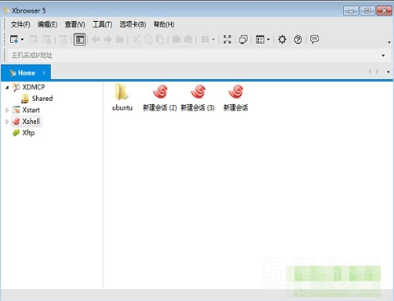The width and height of the screenshot is (394, 301).
Task: Click the Copy toolbar icon
Action: (148, 40)
